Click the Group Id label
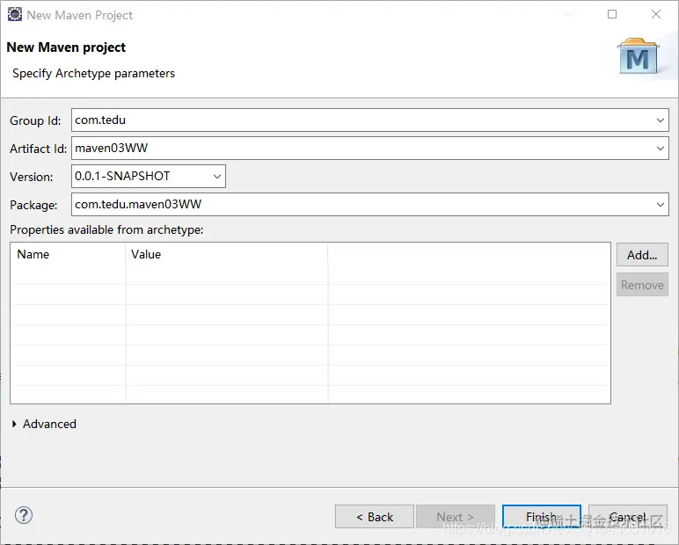Screen dimensions: 679x545 point(35,120)
